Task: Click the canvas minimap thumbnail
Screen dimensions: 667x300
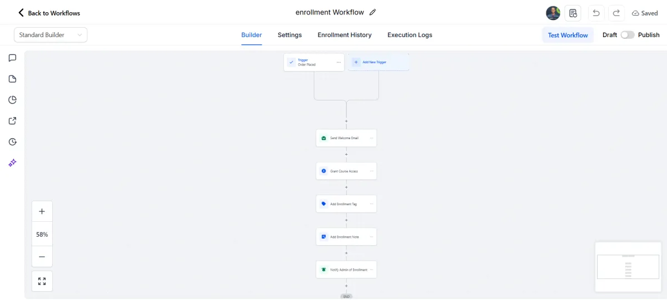Action: point(627,267)
